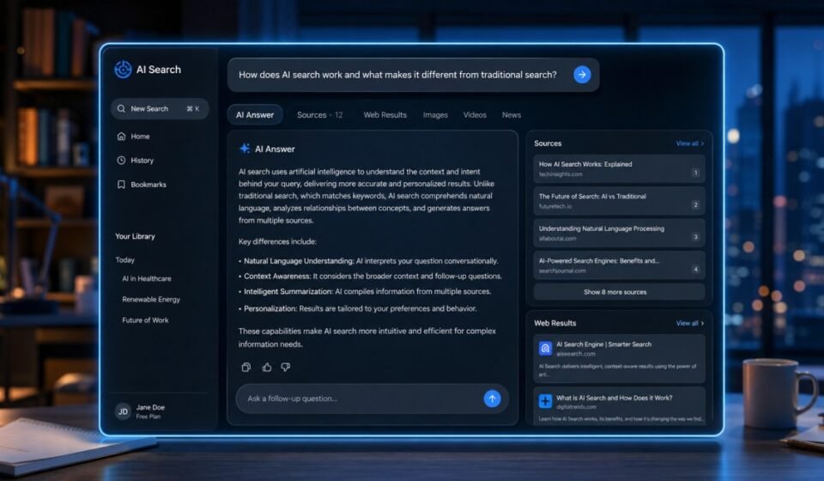Open AI in Healthcare from the library
The width and height of the screenshot is (824, 481).
pyautogui.click(x=147, y=278)
